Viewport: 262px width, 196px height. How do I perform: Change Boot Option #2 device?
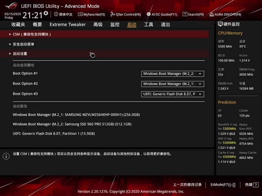173,84
